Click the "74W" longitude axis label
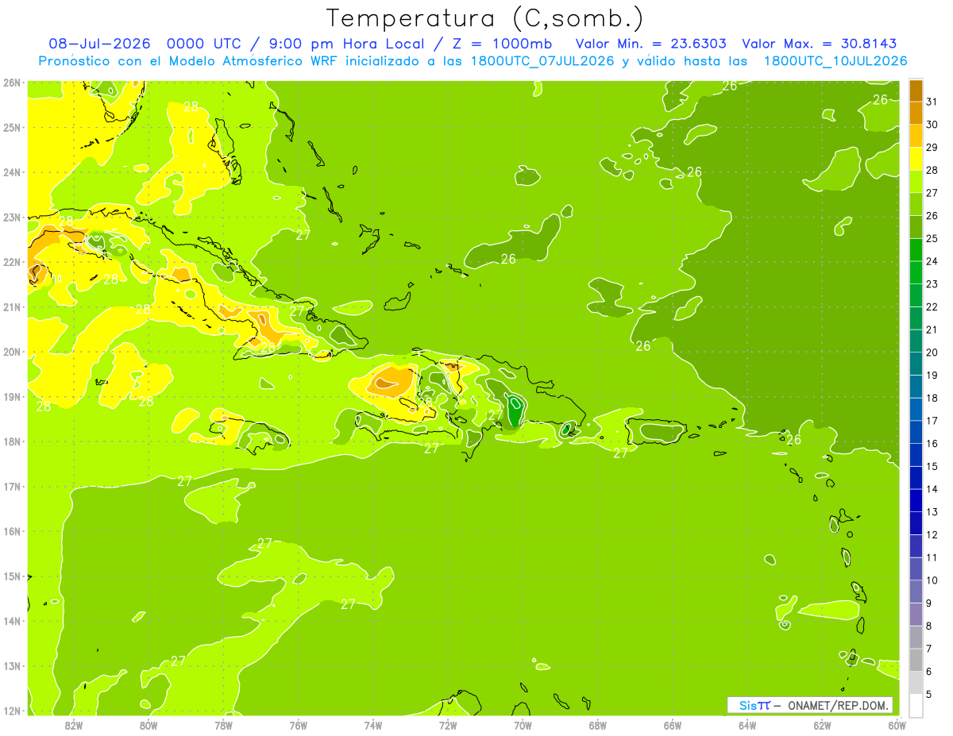 click(x=373, y=725)
